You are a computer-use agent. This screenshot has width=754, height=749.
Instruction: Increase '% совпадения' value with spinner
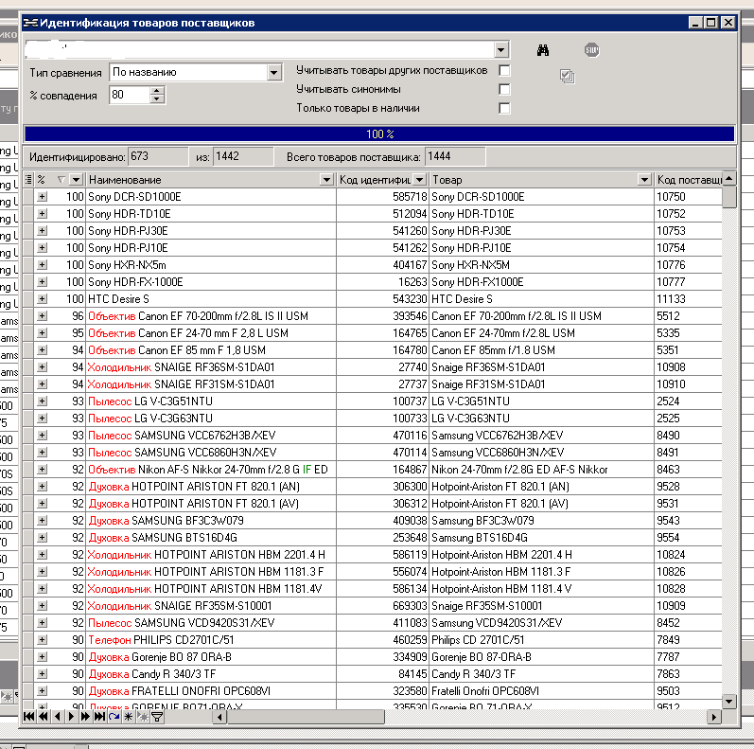click(x=157, y=90)
